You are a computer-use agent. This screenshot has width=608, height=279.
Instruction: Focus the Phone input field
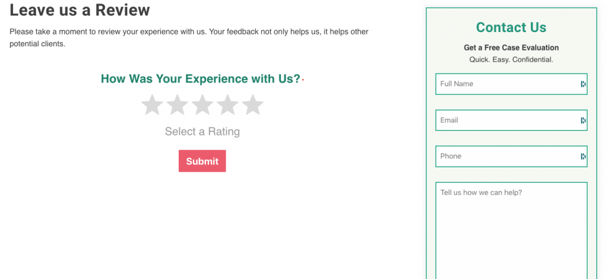pos(511,156)
